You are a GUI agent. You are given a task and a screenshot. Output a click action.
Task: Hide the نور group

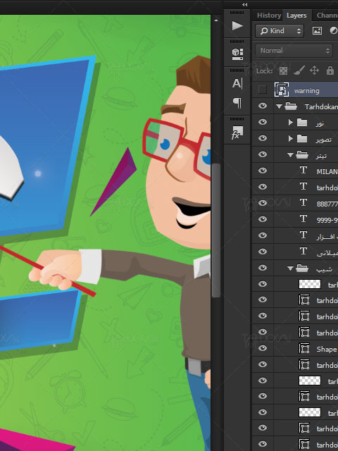point(263,122)
